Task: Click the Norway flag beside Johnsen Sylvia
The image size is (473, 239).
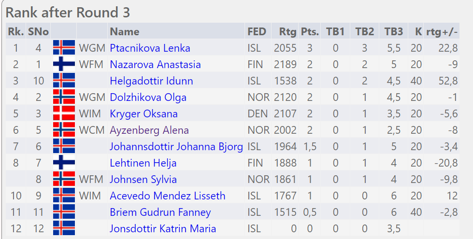Action: 64,179
